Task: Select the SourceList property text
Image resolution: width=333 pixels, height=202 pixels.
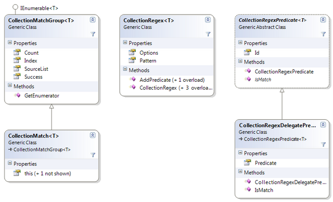Action: [x=36, y=69]
